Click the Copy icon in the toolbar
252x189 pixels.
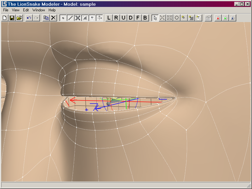46,18
